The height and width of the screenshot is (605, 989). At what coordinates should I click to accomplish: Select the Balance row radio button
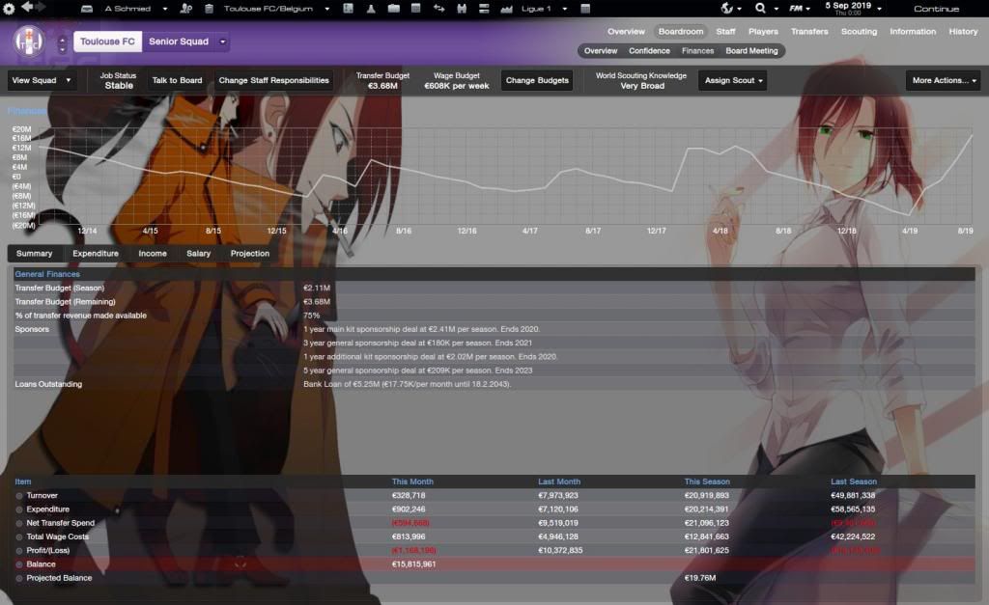point(19,564)
